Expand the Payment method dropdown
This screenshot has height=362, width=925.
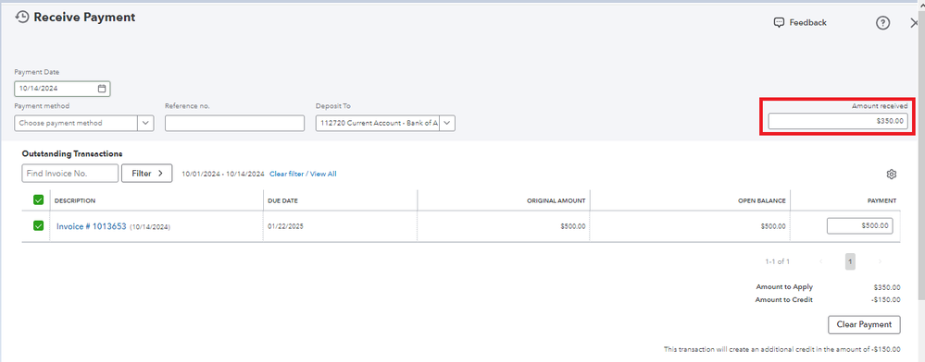click(x=145, y=123)
